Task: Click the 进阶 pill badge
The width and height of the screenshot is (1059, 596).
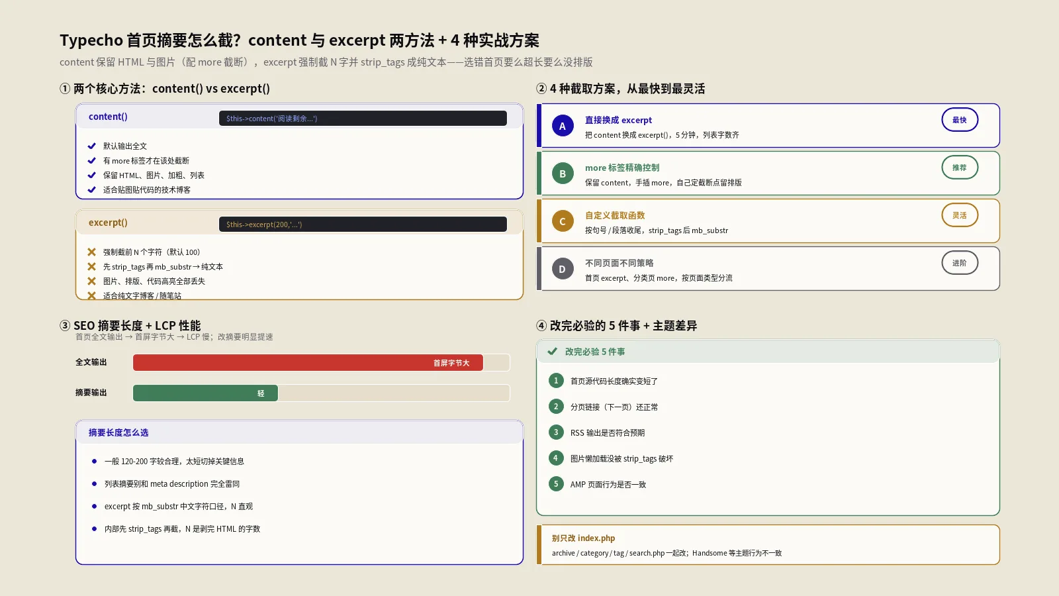Action: coord(960,263)
